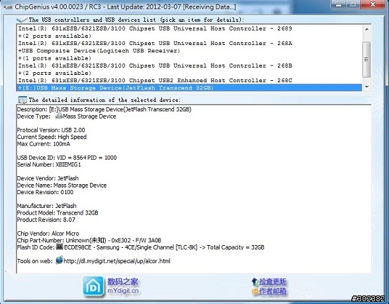Select the highlighted JetFlash Transcend 32GB row
Screen dimensions: 389x304
coord(189,87)
